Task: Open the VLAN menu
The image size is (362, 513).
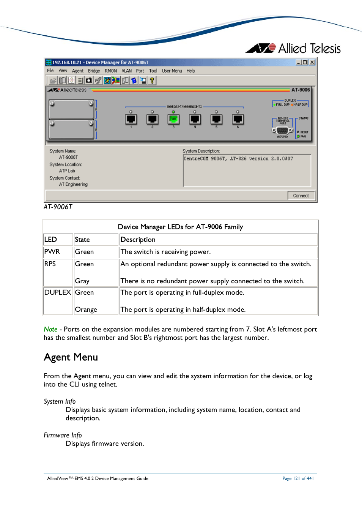Action: pos(127,71)
